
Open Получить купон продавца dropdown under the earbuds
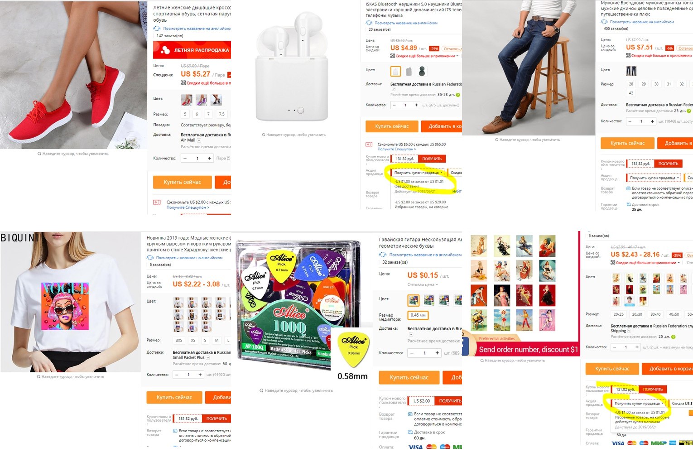(x=418, y=173)
